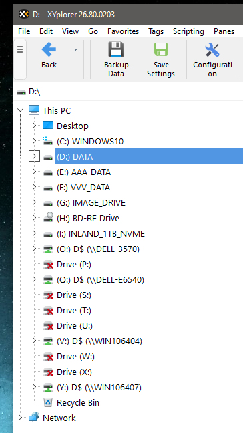Expand the (O:) DELL-3570 network drive
This screenshot has height=433, width=243.
pyautogui.click(x=34, y=249)
